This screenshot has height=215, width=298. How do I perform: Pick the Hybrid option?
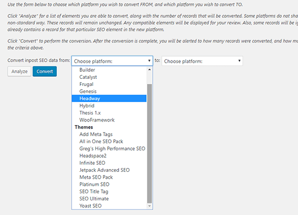point(109,106)
